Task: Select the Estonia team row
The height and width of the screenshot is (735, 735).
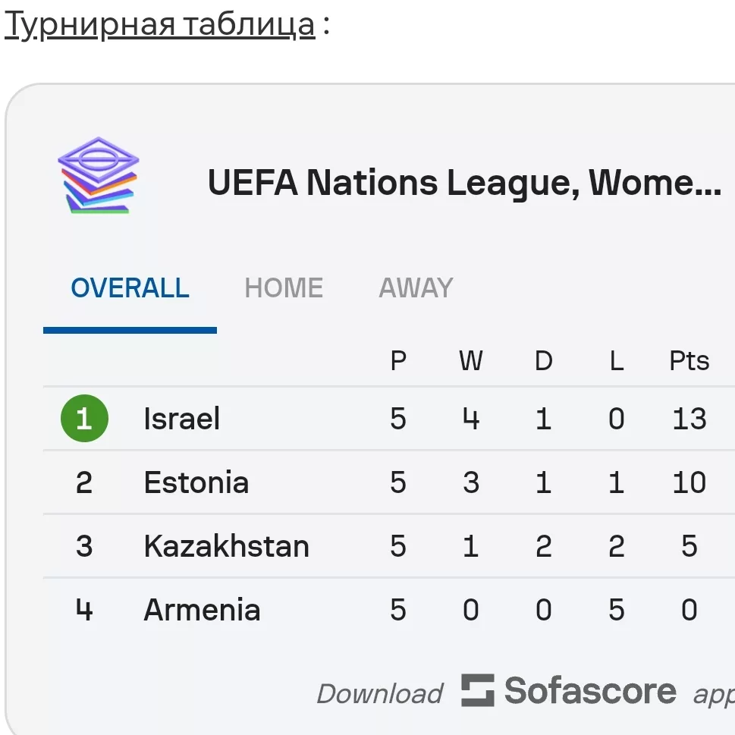Action: (389, 482)
